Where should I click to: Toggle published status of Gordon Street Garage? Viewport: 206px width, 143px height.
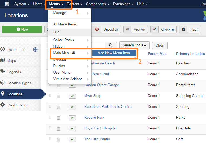coord(72,86)
